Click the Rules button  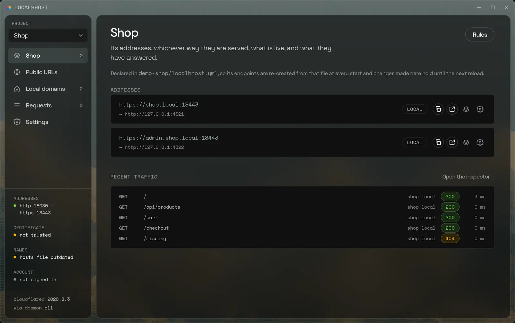point(480,35)
